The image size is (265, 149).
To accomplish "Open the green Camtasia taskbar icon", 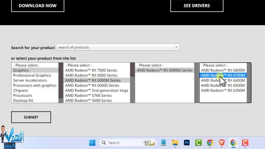I will 198,143.
